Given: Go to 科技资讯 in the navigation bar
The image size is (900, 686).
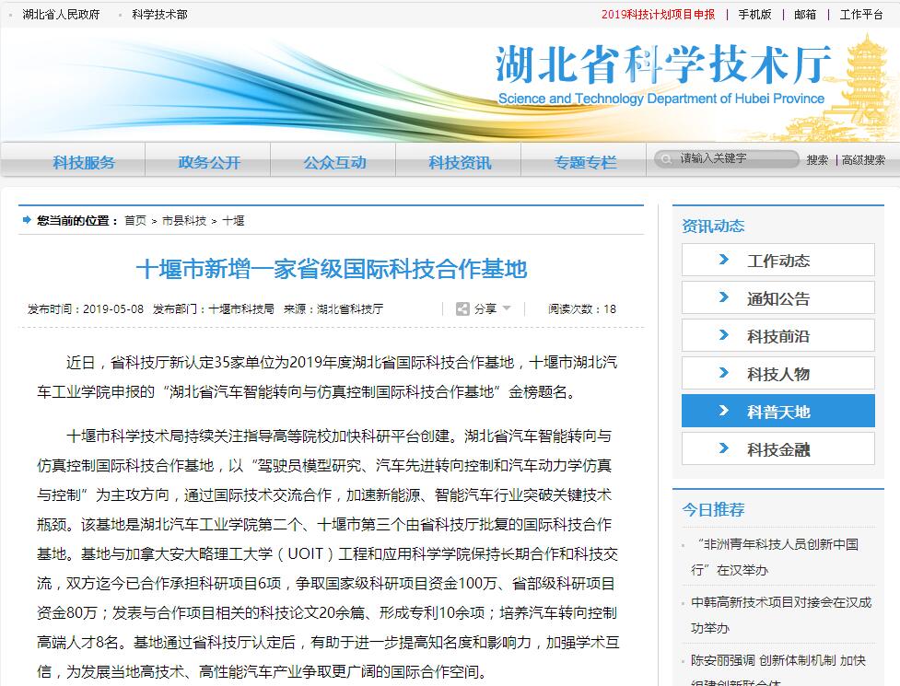Looking at the screenshot, I should 460,162.
